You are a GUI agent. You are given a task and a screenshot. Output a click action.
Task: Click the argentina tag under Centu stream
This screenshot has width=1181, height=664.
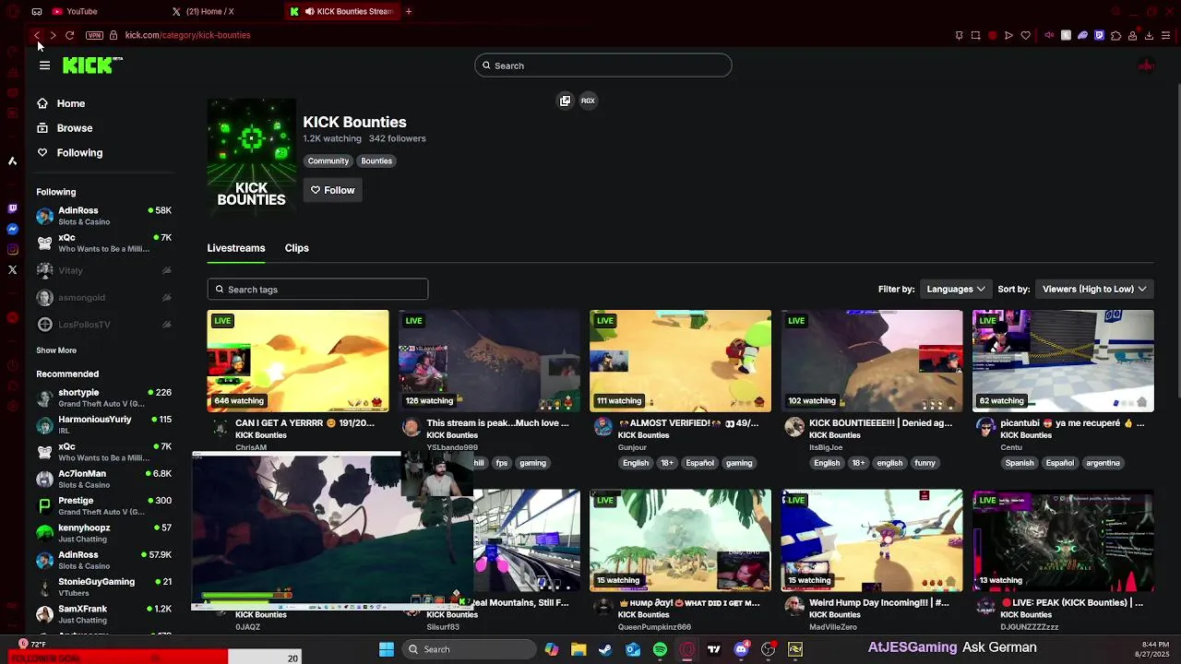point(1103,463)
